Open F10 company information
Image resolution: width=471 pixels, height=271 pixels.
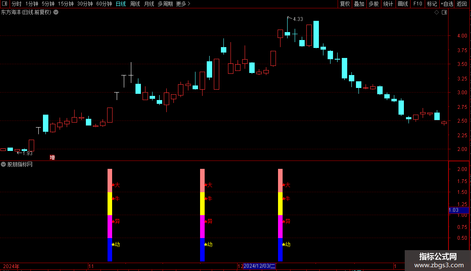pos(418,4)
